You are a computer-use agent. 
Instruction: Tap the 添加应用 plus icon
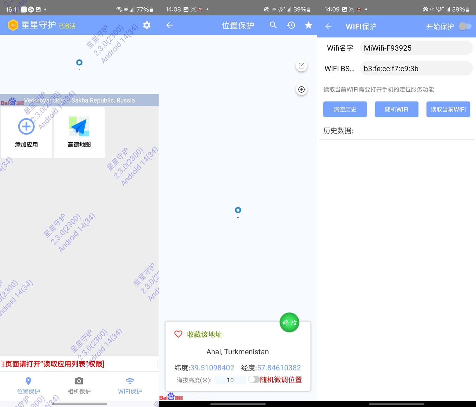(x=26, y=126)
